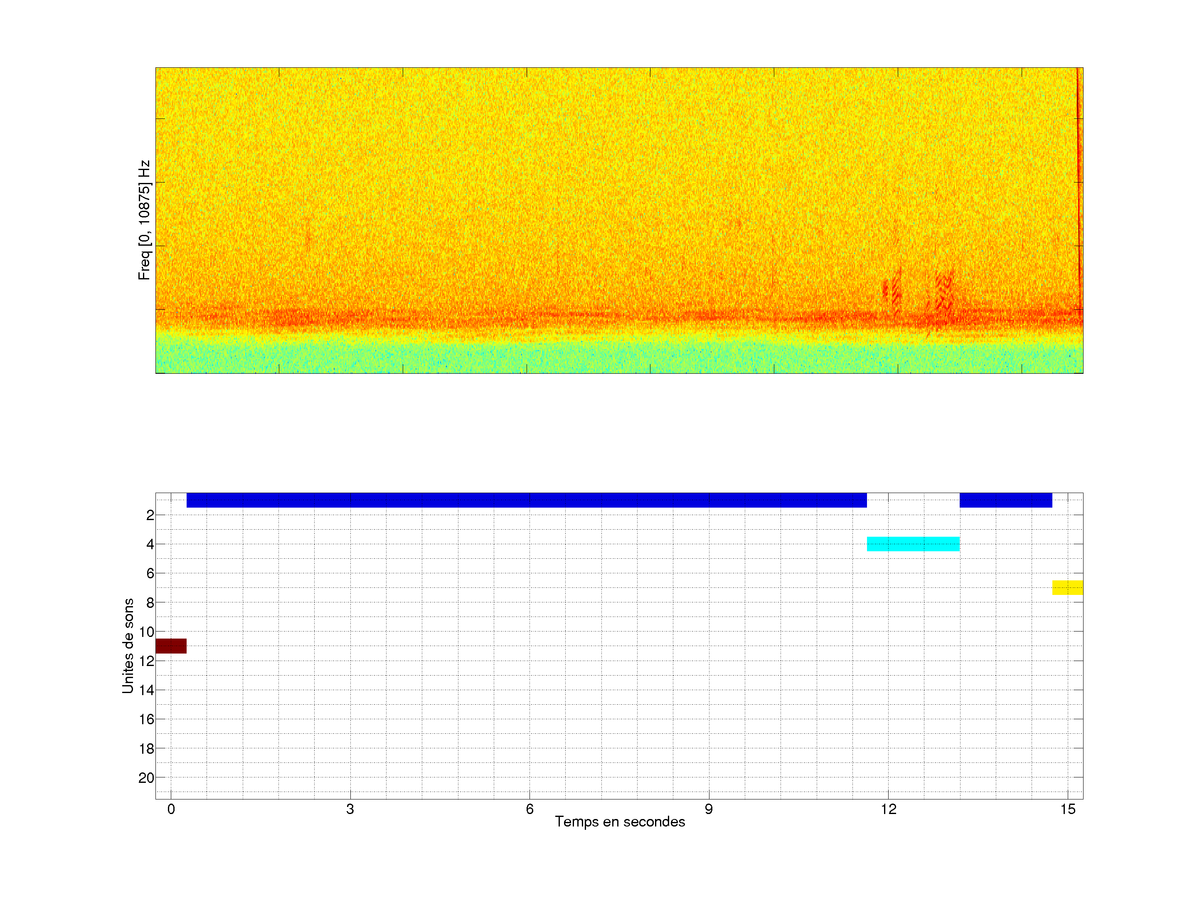Click the x-axis tick label 3

[x=350, y=809]
